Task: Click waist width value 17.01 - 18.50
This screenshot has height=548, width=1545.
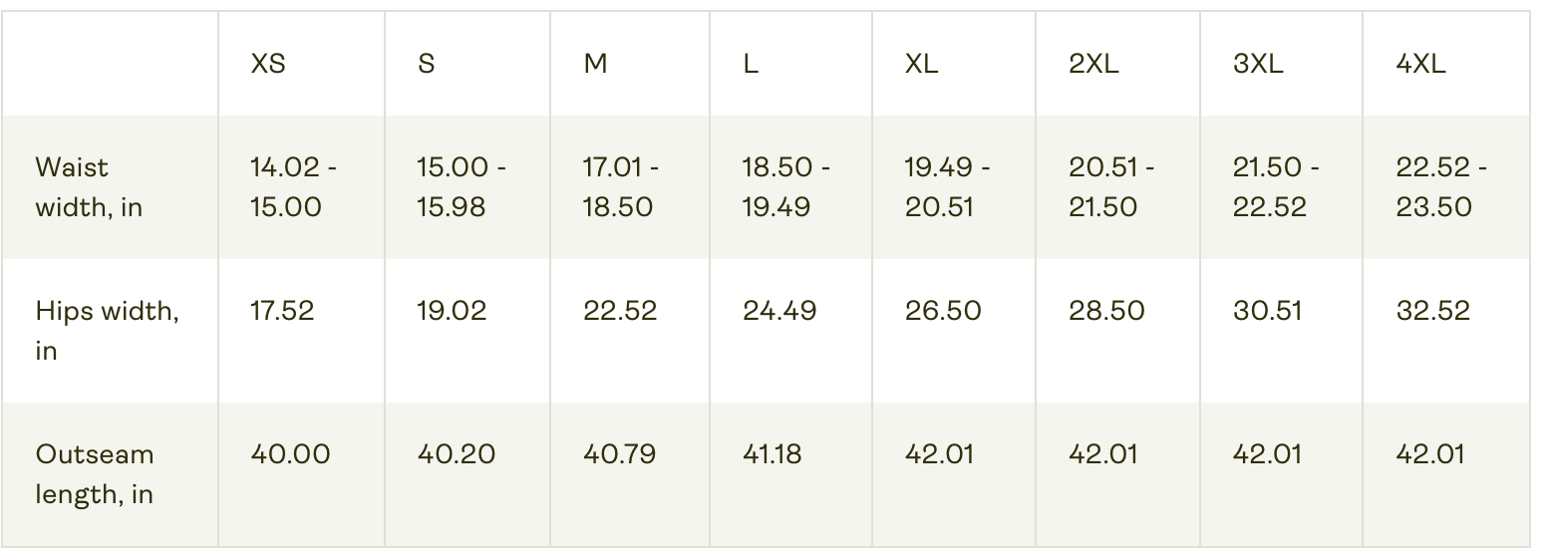Action: pos(620,187)
